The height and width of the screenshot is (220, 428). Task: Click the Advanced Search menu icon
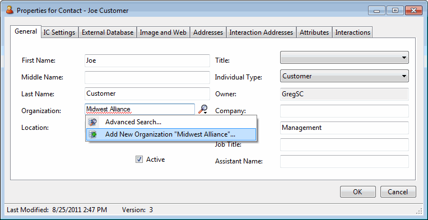(92, 122)
